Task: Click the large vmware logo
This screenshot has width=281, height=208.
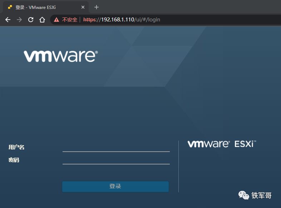Action: point(61,56)
